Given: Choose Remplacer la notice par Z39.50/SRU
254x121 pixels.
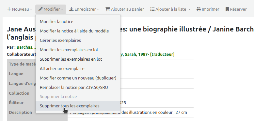Looking at the screenshot, I should coord(78,87).
